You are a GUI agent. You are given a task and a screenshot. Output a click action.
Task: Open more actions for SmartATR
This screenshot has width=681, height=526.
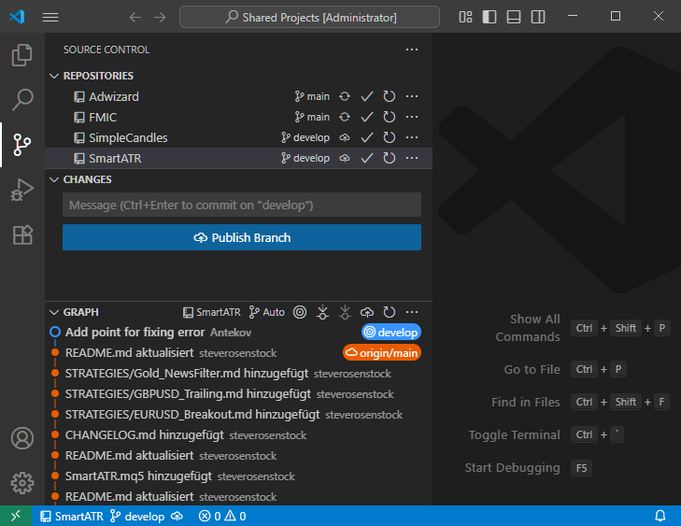pyautogui.click(x=412, y=159)
